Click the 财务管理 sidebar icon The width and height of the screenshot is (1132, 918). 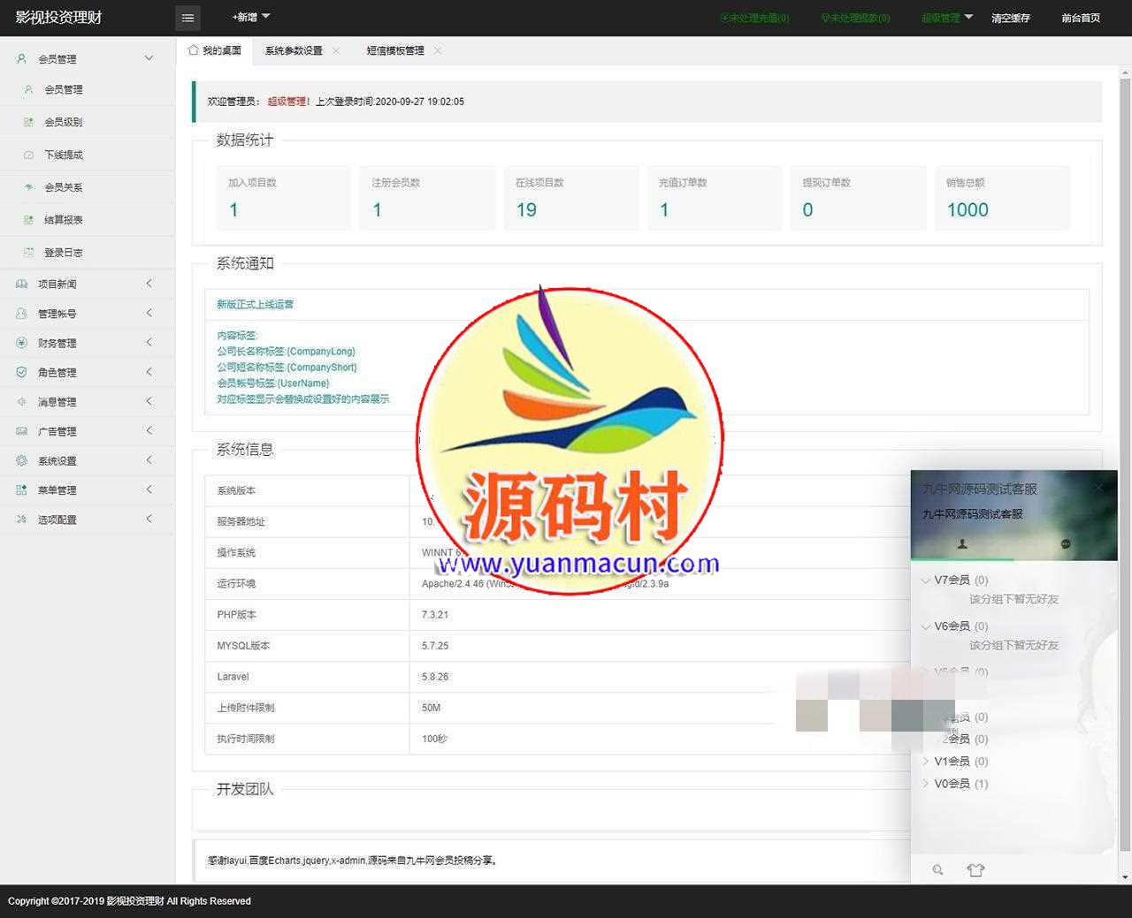tap(21, 343)
